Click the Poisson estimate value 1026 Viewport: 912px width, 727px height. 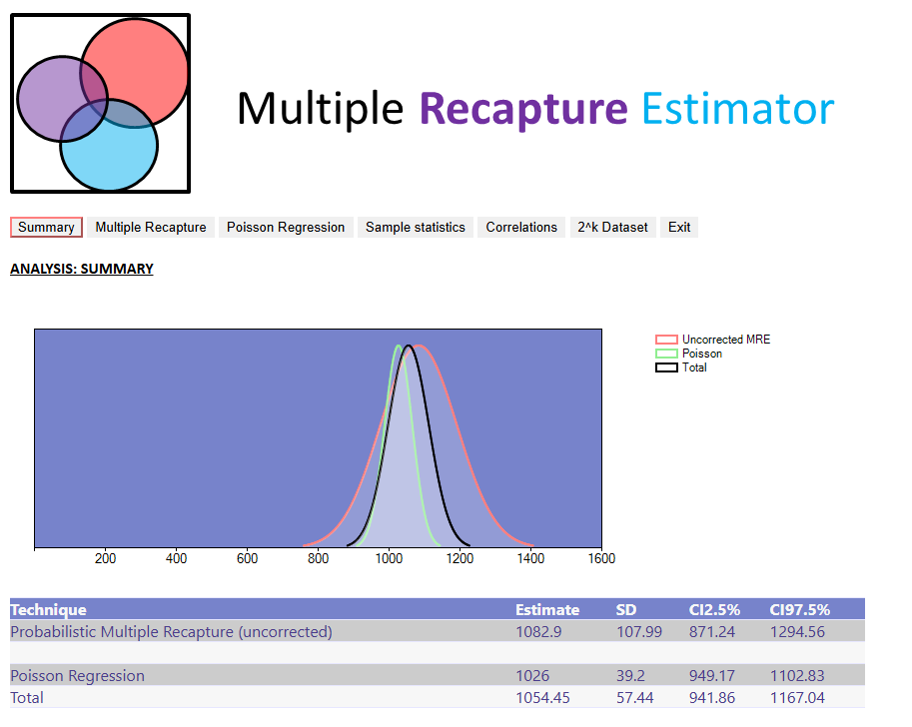click(532, 676)
